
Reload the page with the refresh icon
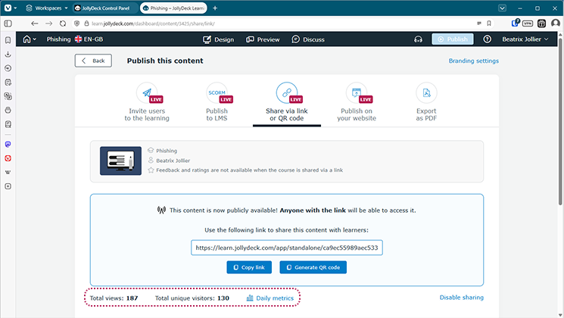point(63,23)
